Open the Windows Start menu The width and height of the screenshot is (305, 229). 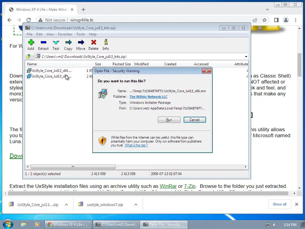pyautogui.click(x=8, y=224)
